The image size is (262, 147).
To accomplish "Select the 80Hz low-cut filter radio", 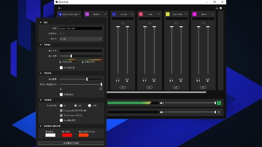I will [75, 105].
